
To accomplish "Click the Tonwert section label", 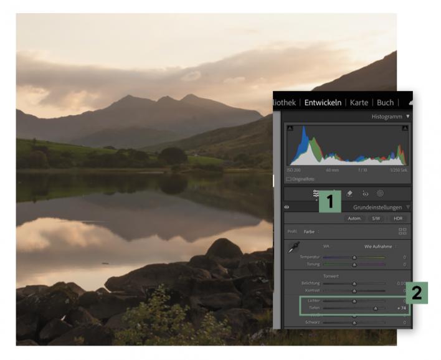I will [x=331, y=276].
